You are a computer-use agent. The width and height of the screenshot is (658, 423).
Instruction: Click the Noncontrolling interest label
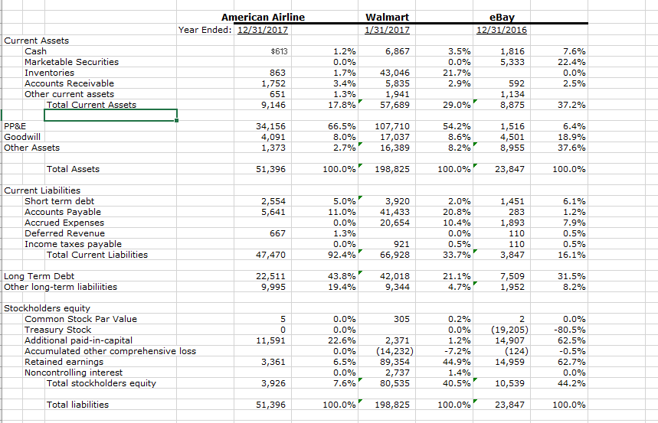74,373
